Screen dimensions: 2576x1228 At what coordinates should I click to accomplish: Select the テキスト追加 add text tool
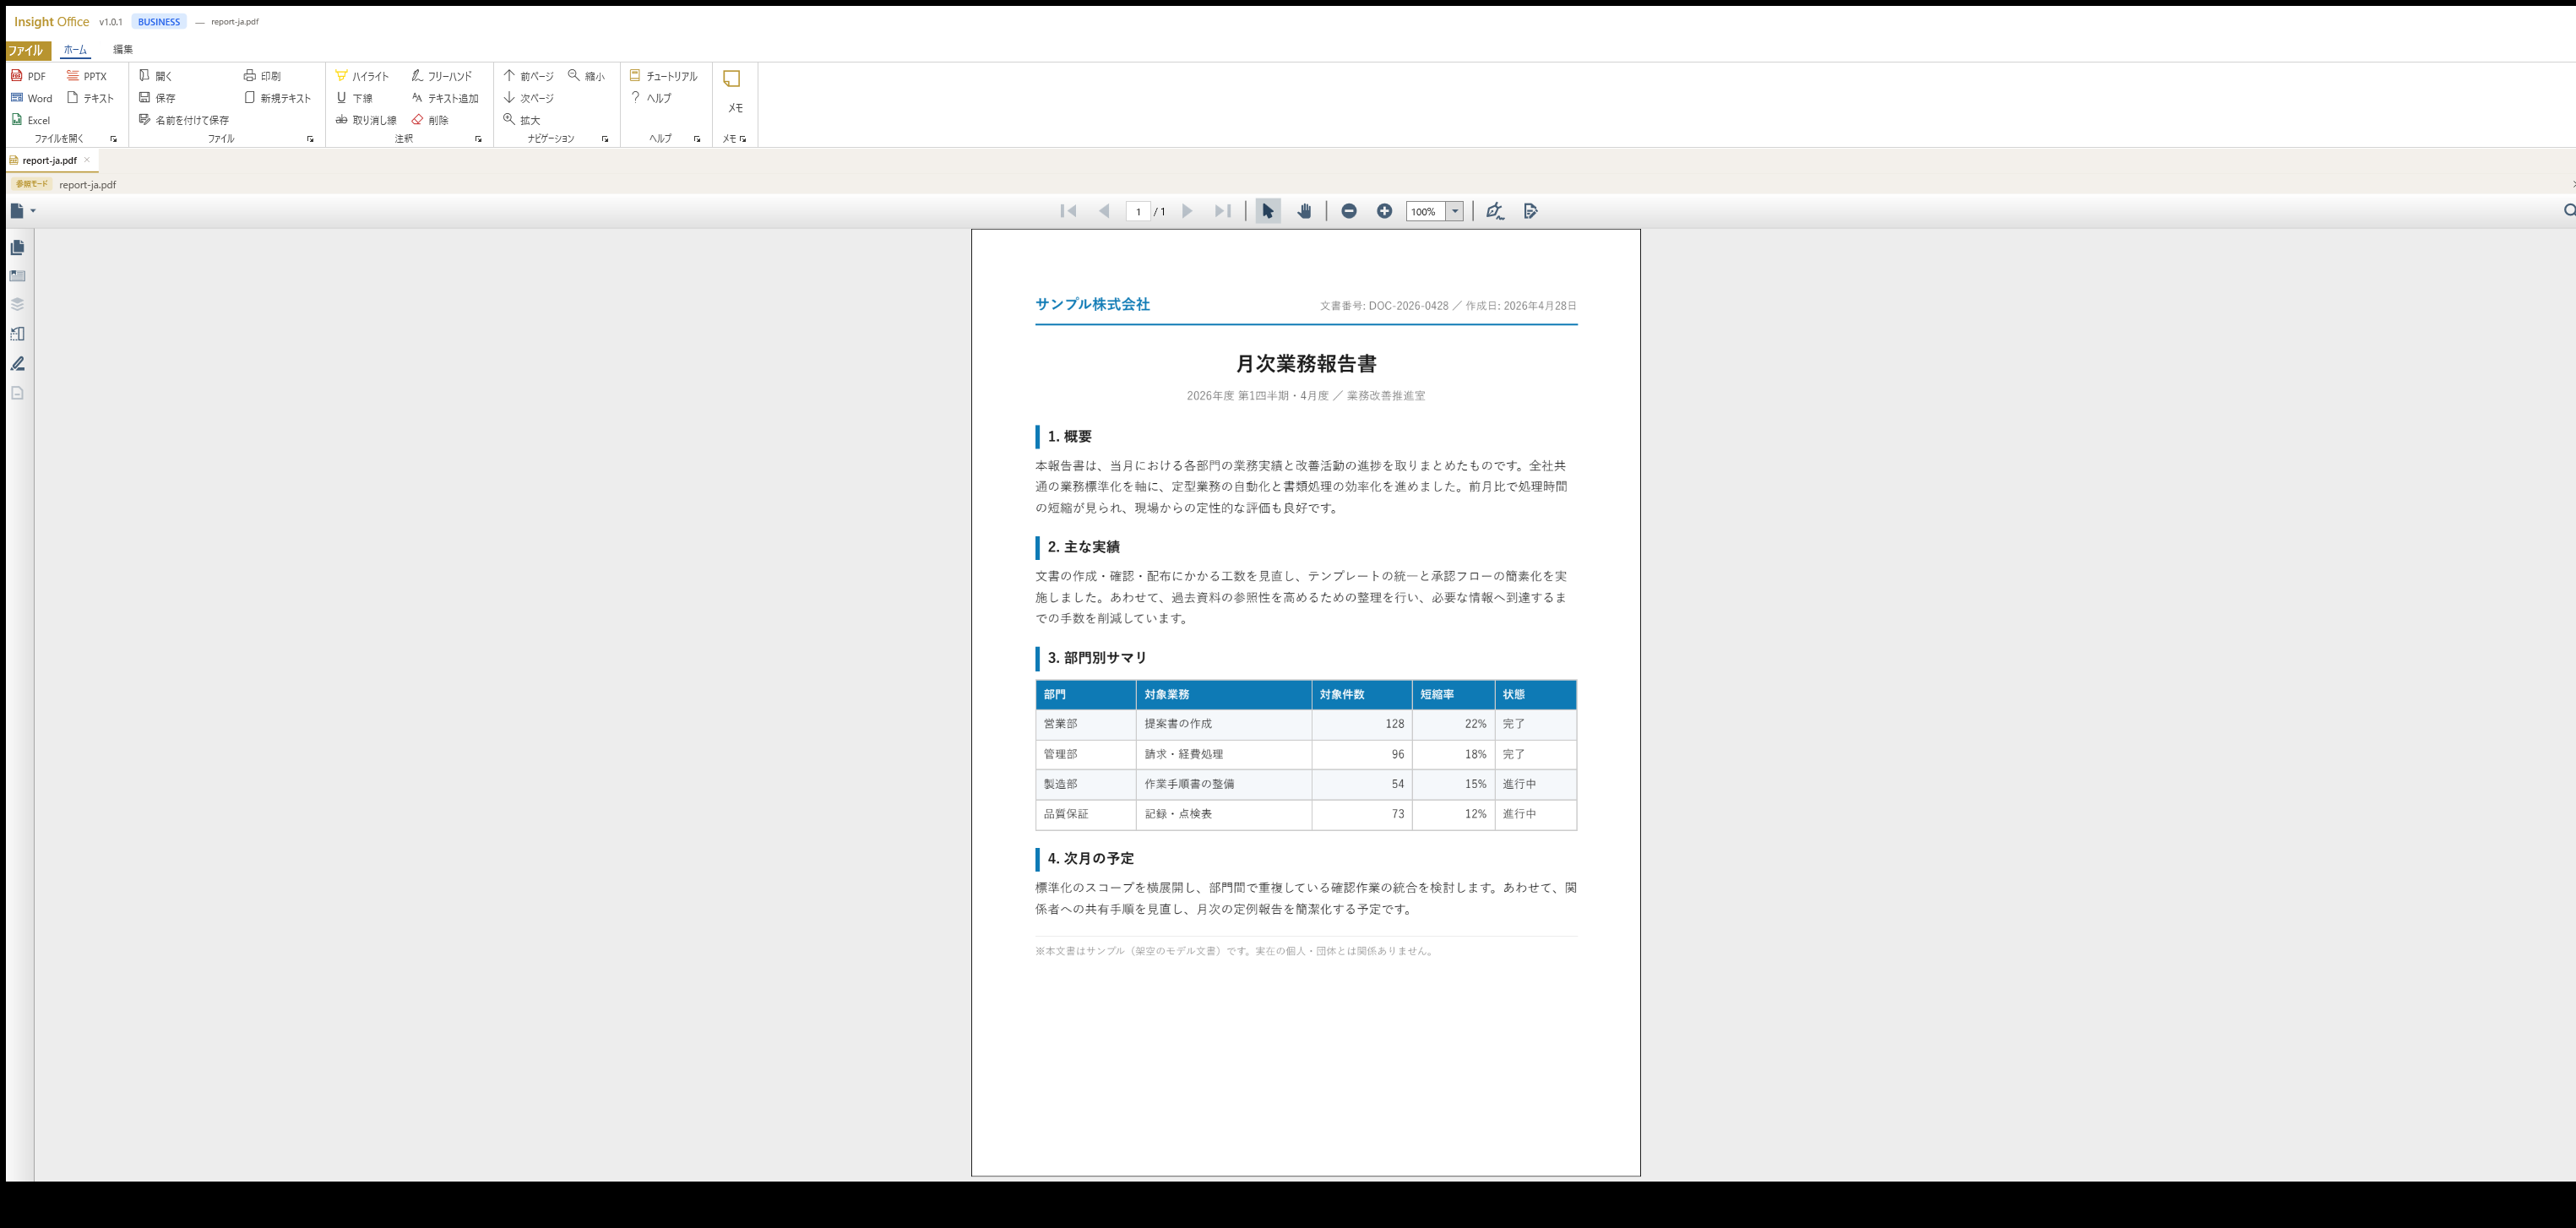point(445,98)
